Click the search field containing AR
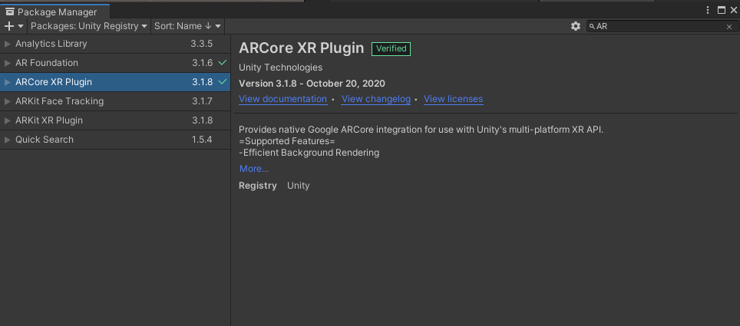 [x=662, y=26]
